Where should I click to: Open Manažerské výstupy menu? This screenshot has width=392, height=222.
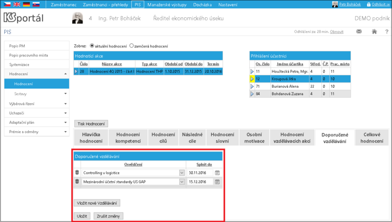[x=167, y=5]
